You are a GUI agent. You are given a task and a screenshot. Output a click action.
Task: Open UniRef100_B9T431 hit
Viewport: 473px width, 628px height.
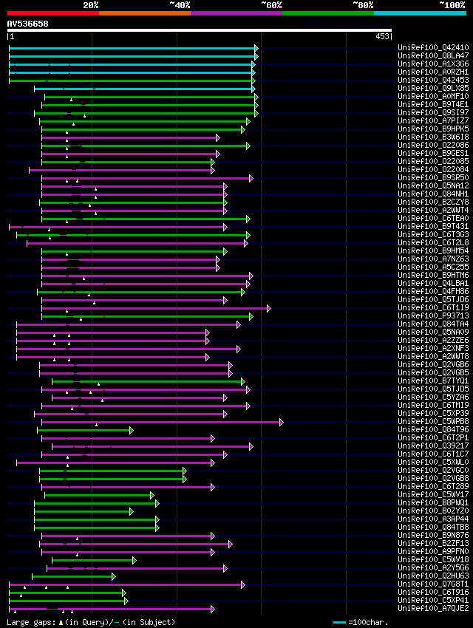433,226
